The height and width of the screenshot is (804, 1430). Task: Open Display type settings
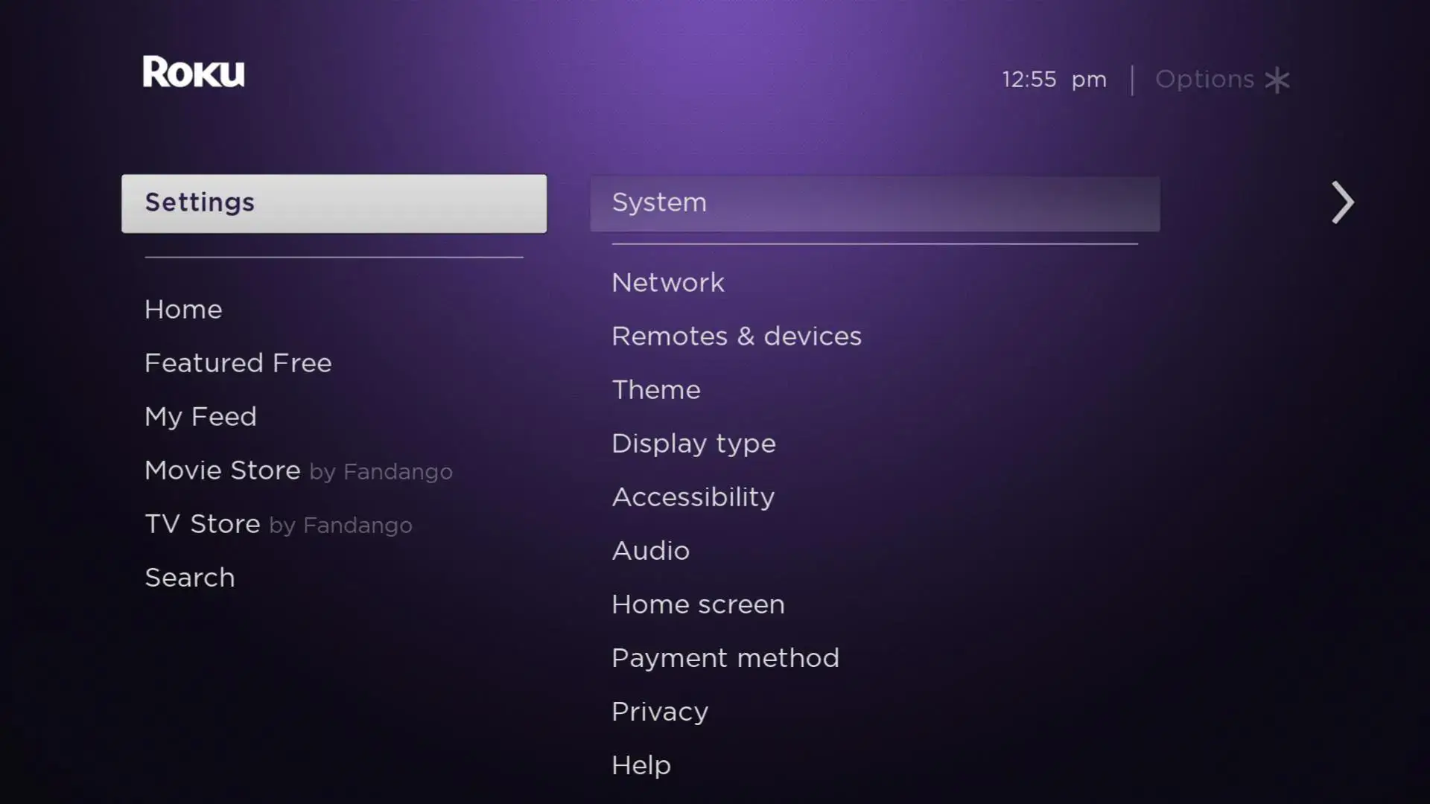(x=693, y=443)
